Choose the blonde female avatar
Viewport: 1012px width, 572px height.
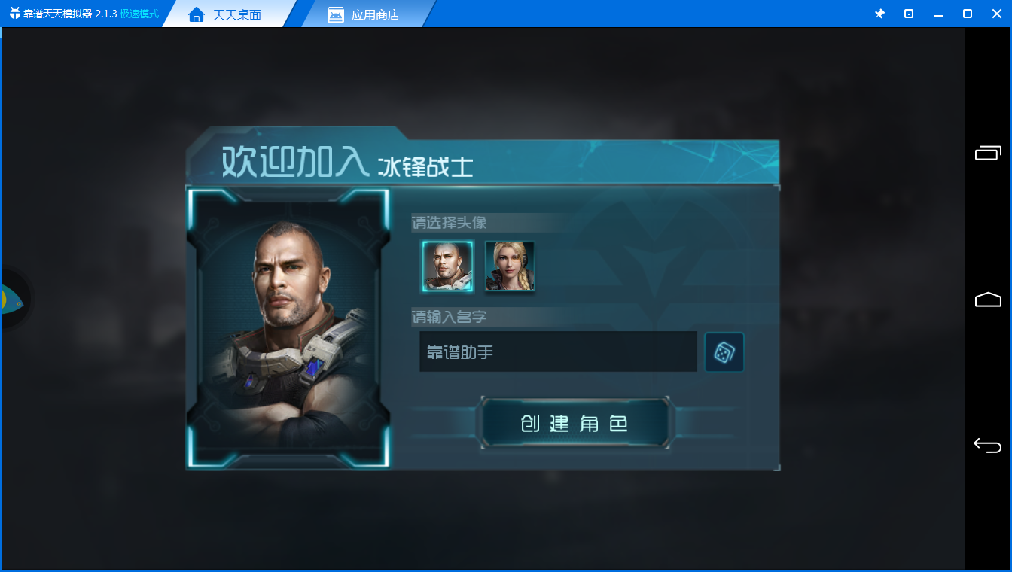tap(510, 266)
